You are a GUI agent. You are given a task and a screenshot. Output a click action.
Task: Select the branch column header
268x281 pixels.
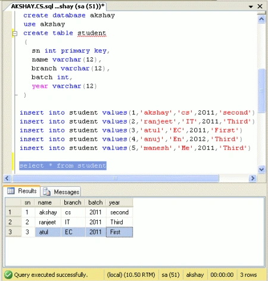point(73,203)
